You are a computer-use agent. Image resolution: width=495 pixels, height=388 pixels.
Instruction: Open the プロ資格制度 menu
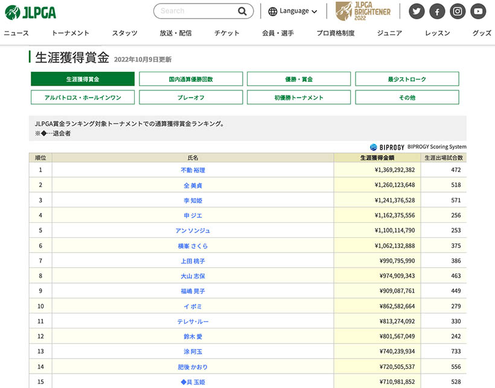(336, 33)
